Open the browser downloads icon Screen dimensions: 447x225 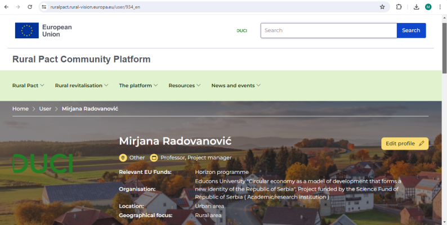point(416,7)
